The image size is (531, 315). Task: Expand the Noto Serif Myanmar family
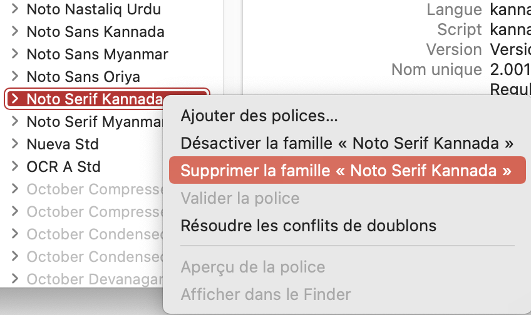tap(15, 122)
